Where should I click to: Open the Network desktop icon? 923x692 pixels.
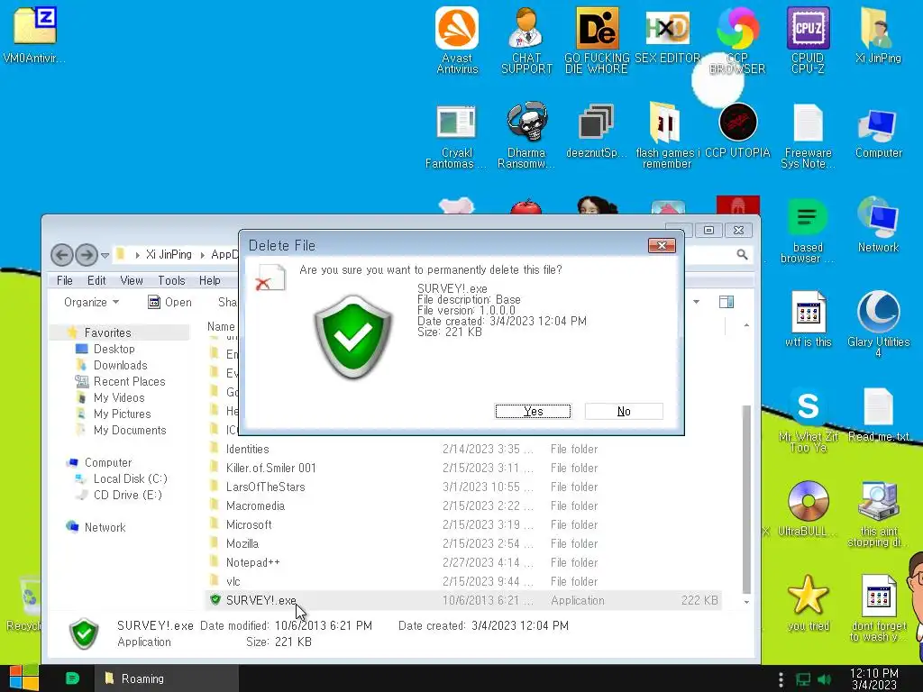pyautogui.click(x=878, y=224)
